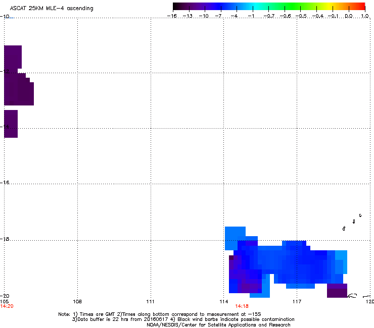Click the '111' longitude axis label

point(150,302)
